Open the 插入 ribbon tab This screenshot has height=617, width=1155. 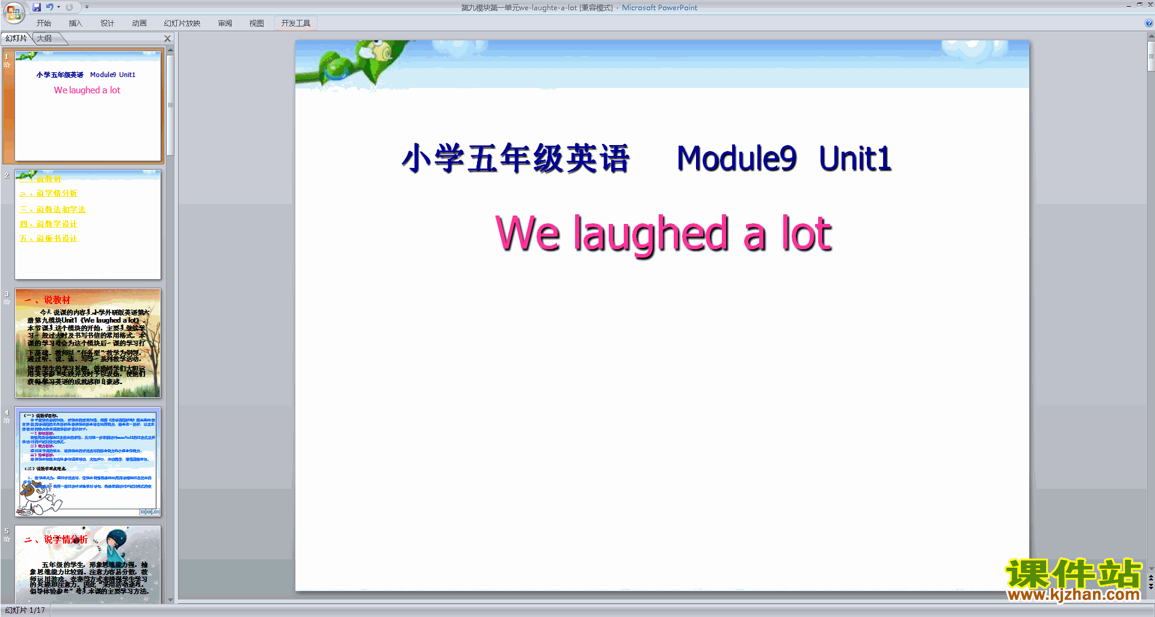pos(75,23)
